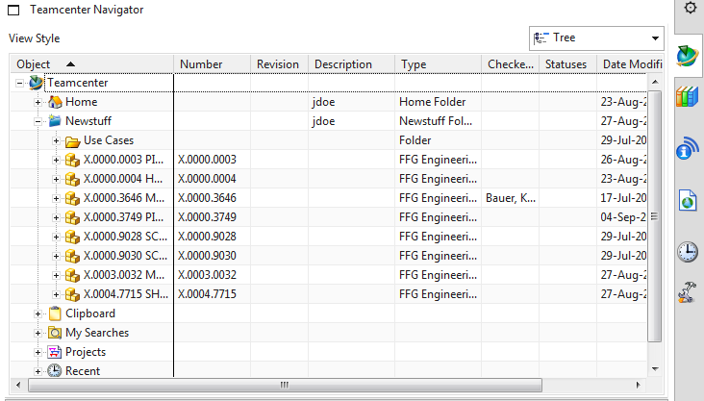704x401 pixels.
Task: Open the History clock sidebar icon
Action: tap(688, 252)
